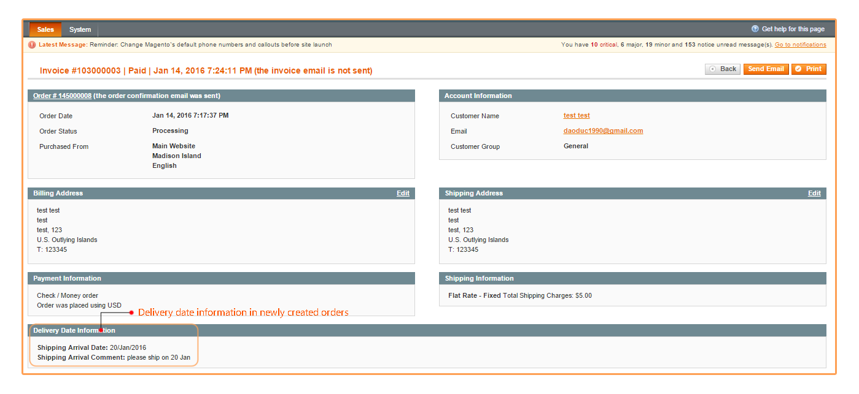Screen dimensions: 859x394
Task: Edit the Shipping Address
Action: pos(814,193)
